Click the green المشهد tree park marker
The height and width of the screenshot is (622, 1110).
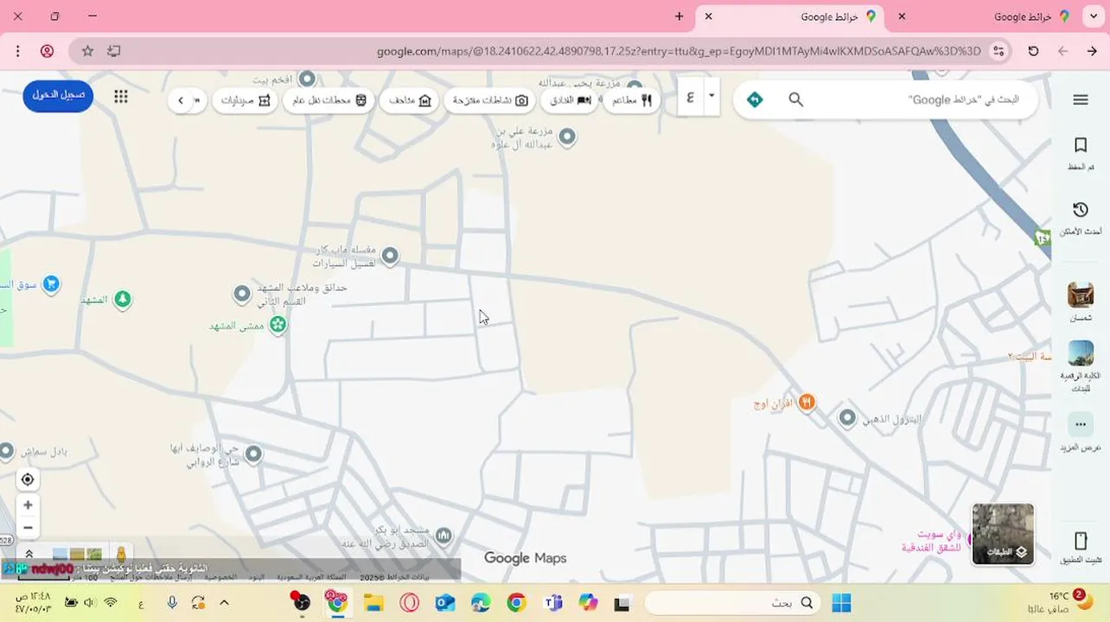click(123, 299)
